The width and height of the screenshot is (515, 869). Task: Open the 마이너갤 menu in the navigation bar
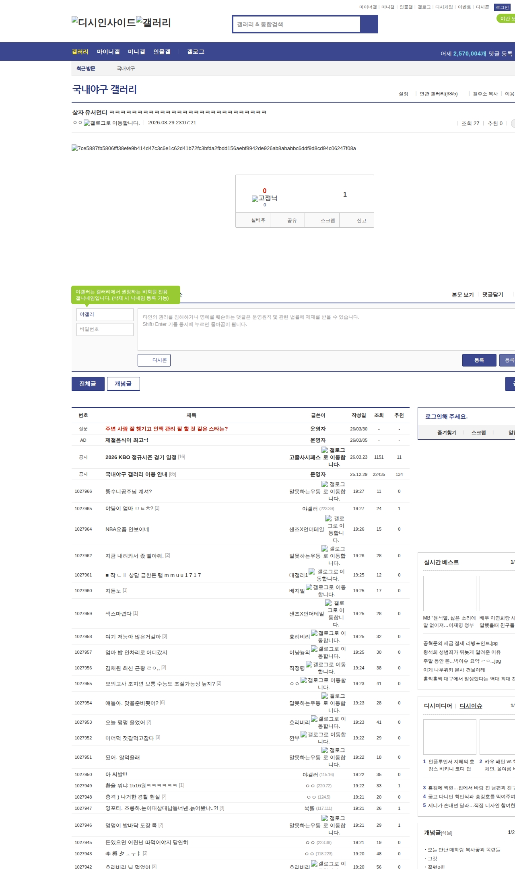click(108, 52)
